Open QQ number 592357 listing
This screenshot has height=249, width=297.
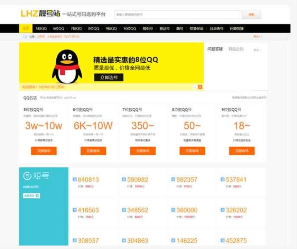[187, 180]
